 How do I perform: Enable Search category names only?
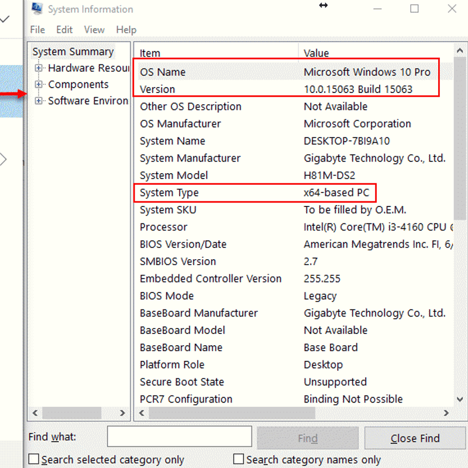coord(238,459)
